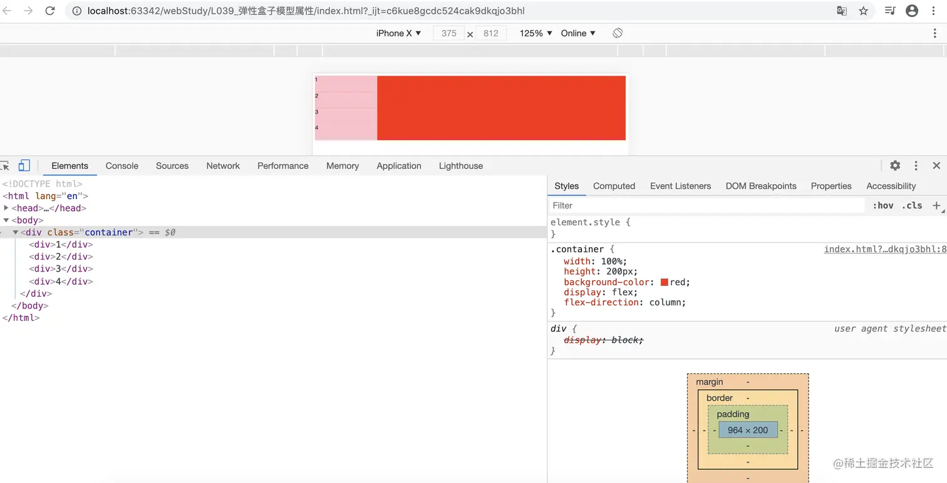Open the Network tab
The height and width of the screenshot is (483, 947).
(x=223, y=166)
